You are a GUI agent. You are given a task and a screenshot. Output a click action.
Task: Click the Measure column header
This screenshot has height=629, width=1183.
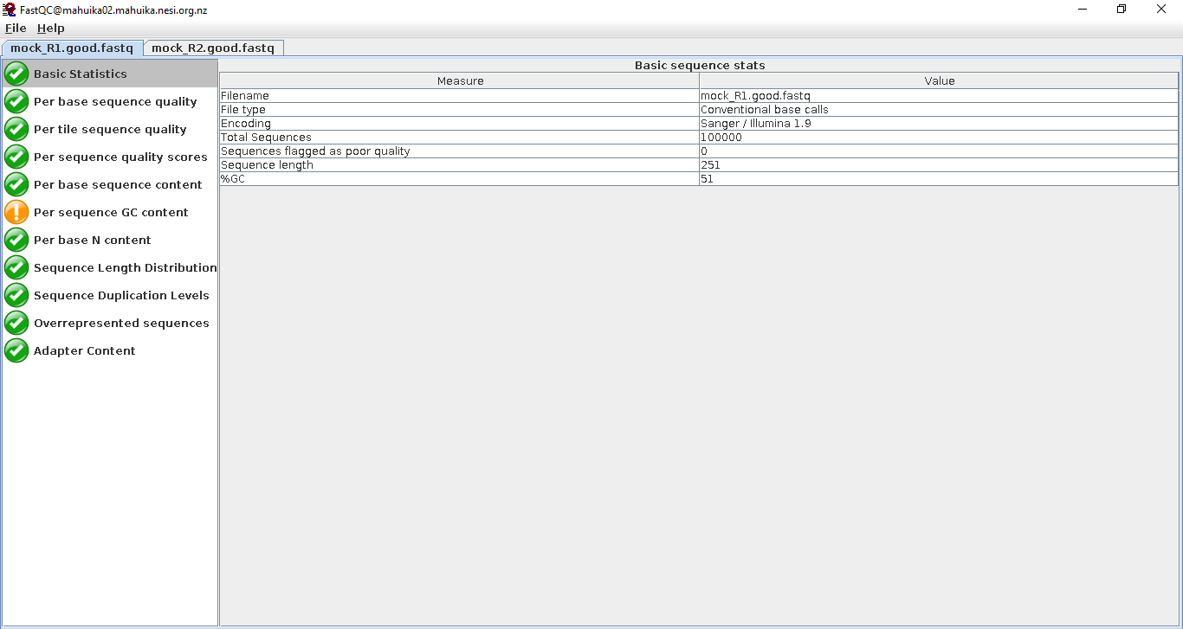(x=460, y=80)
